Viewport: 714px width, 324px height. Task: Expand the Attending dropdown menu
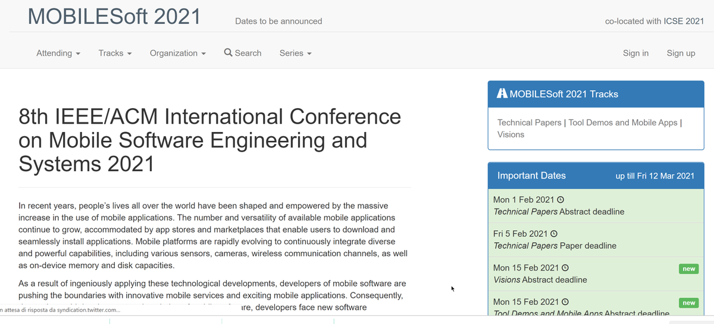pyautogui.click(x=58, y=53)
